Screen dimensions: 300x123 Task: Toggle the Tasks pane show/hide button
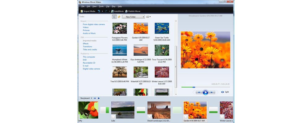[114, 17]
